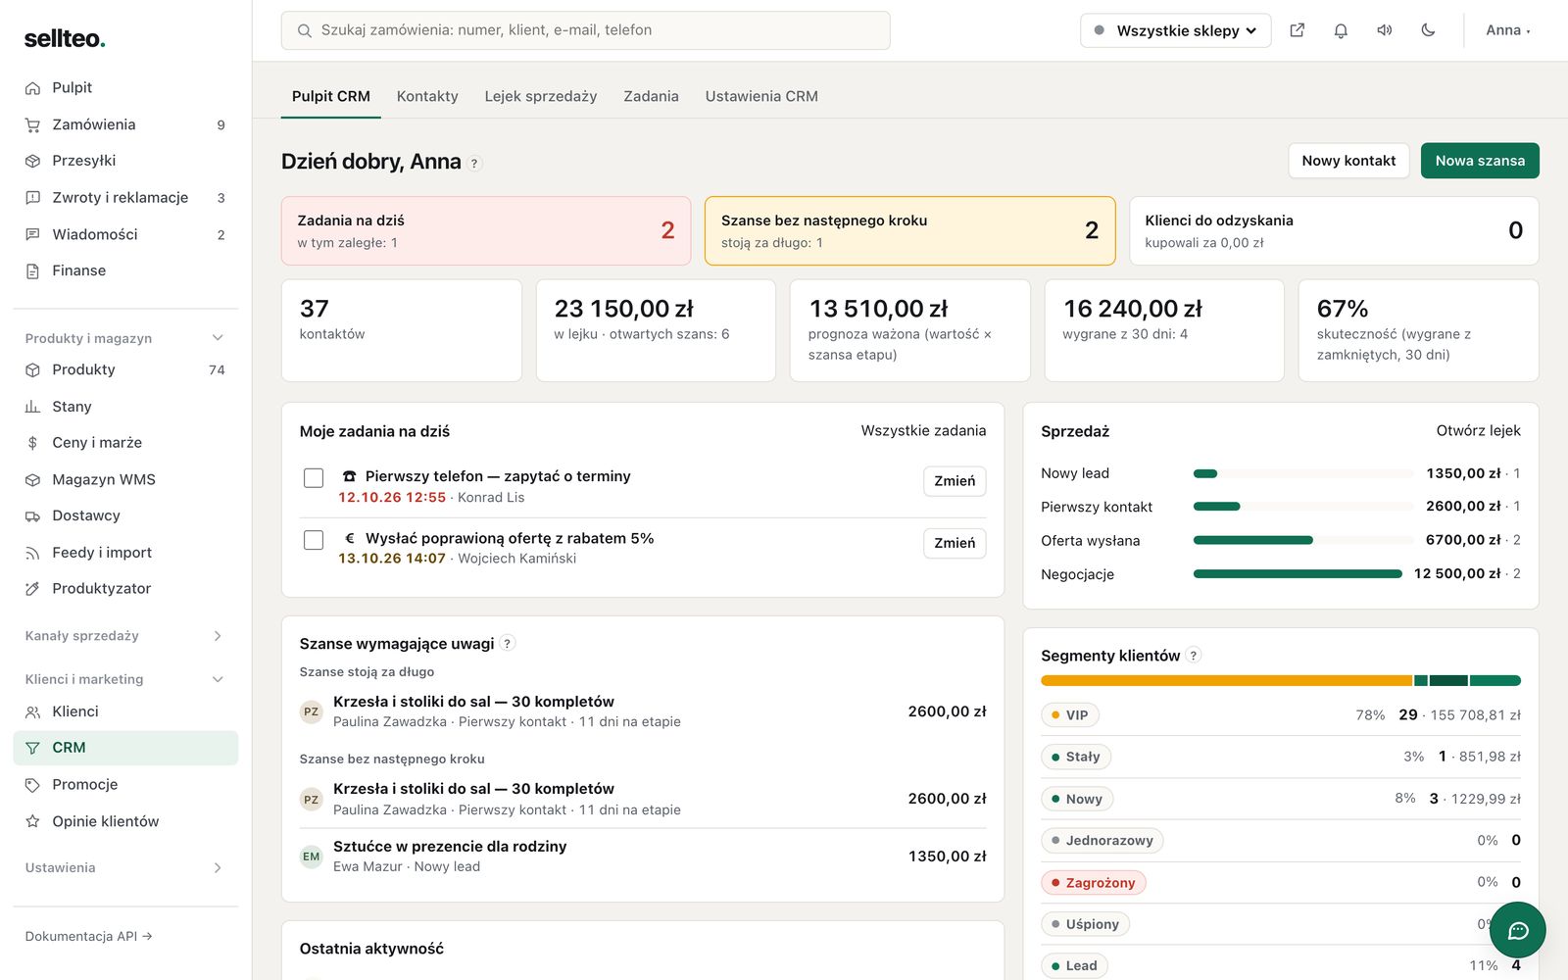Click the help icon beside Szanse wymagające uwagi

tap(508, 644)
